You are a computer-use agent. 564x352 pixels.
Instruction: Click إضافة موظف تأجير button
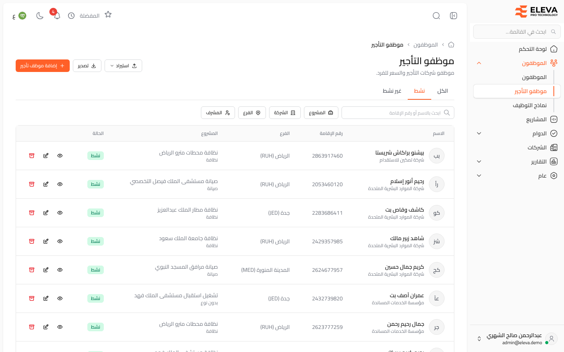coord(43,66)
